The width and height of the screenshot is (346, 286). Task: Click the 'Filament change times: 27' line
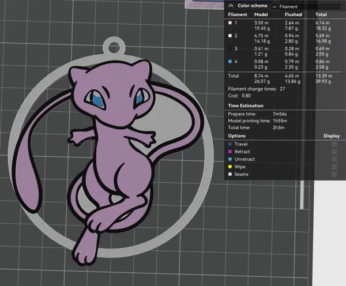pos(257,89)
